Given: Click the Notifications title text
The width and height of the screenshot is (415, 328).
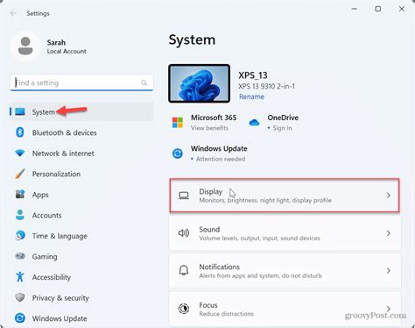Looking at the screenshot, I should (x=219, y=267).
